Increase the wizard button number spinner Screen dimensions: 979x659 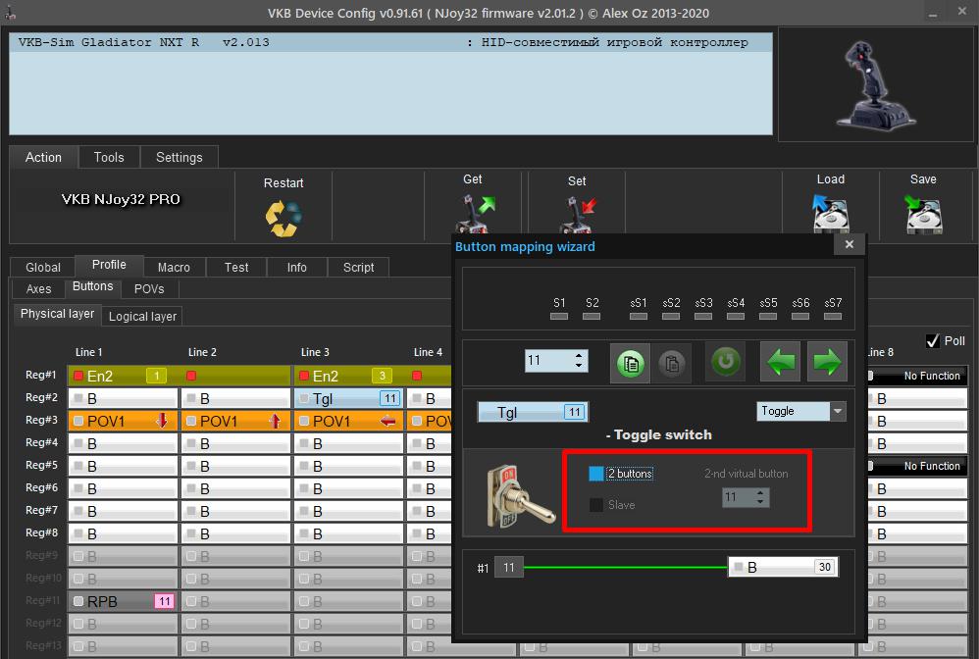[x=579, y=356]
